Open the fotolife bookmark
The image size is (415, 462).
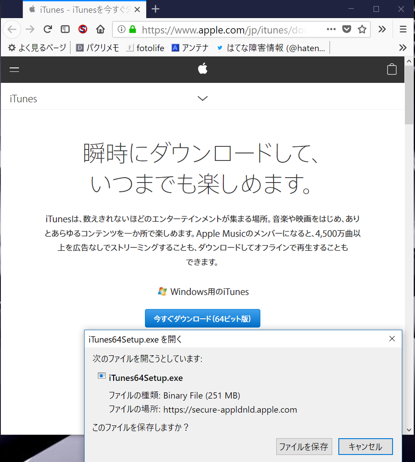[145, 48]
